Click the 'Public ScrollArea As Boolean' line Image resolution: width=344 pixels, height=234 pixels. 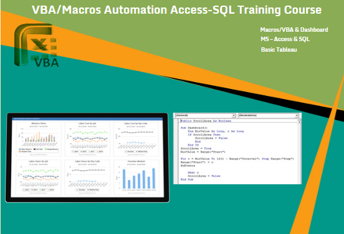tap(206, 121)
